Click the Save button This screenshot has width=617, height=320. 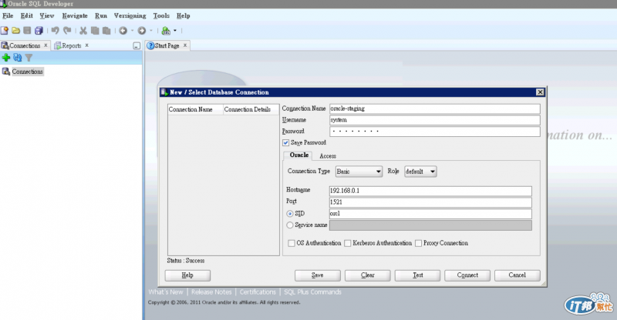317,275
